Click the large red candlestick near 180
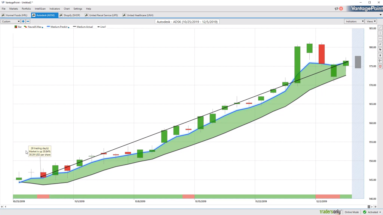The height and width of the screenshot is (215, 383). tap(322, 54)
